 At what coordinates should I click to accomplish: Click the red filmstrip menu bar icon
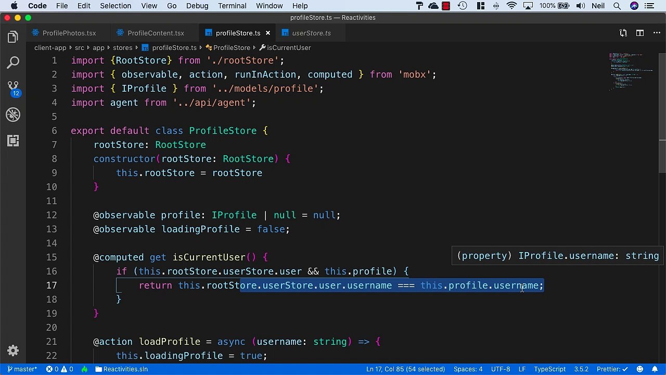[x=446, y=6]
